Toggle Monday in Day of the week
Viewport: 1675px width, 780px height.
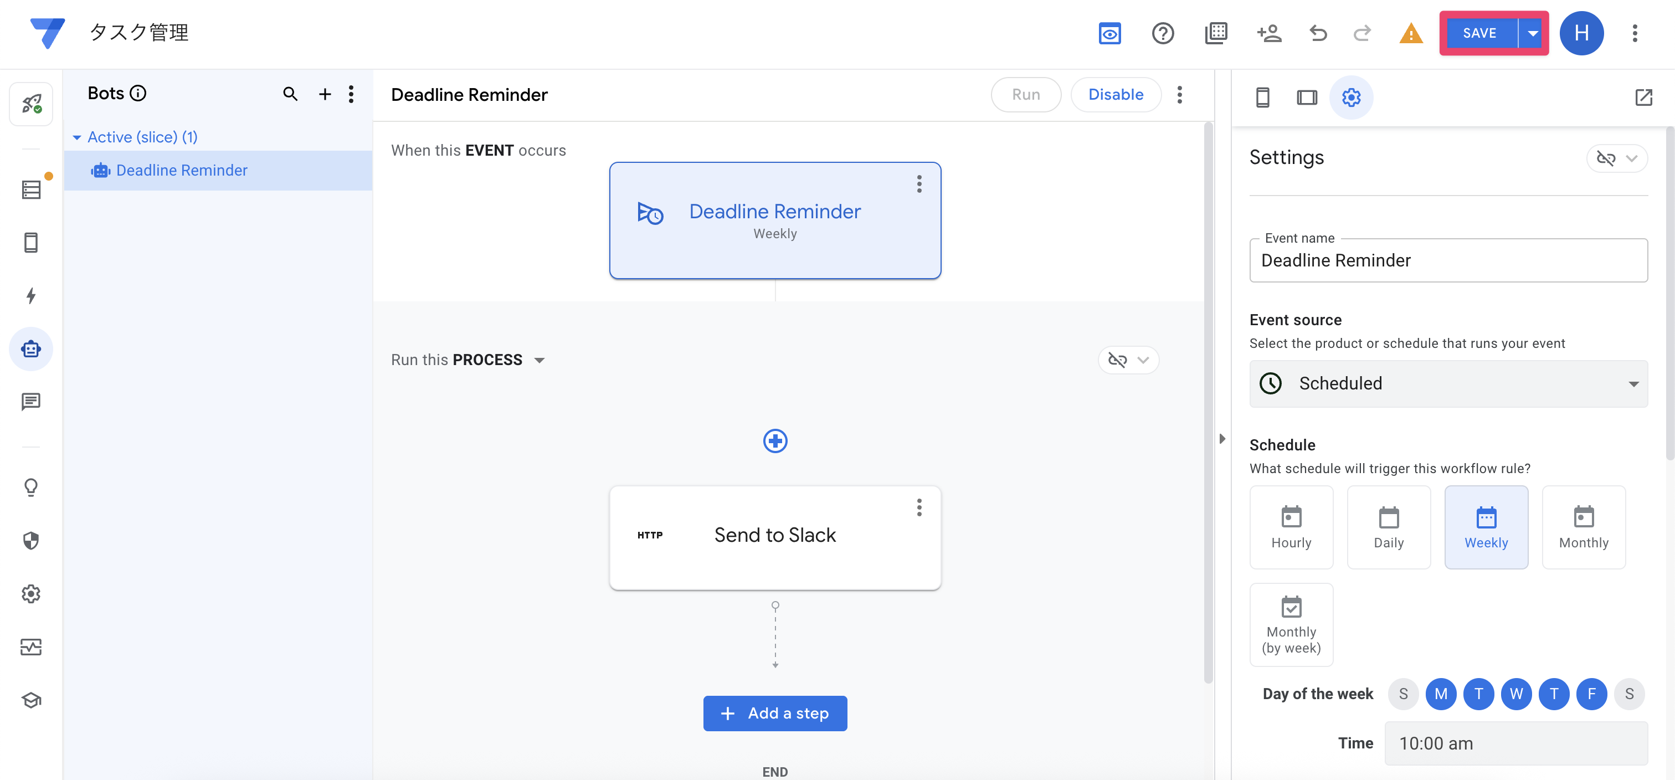pyautogui.click(x=1440, y=694)
